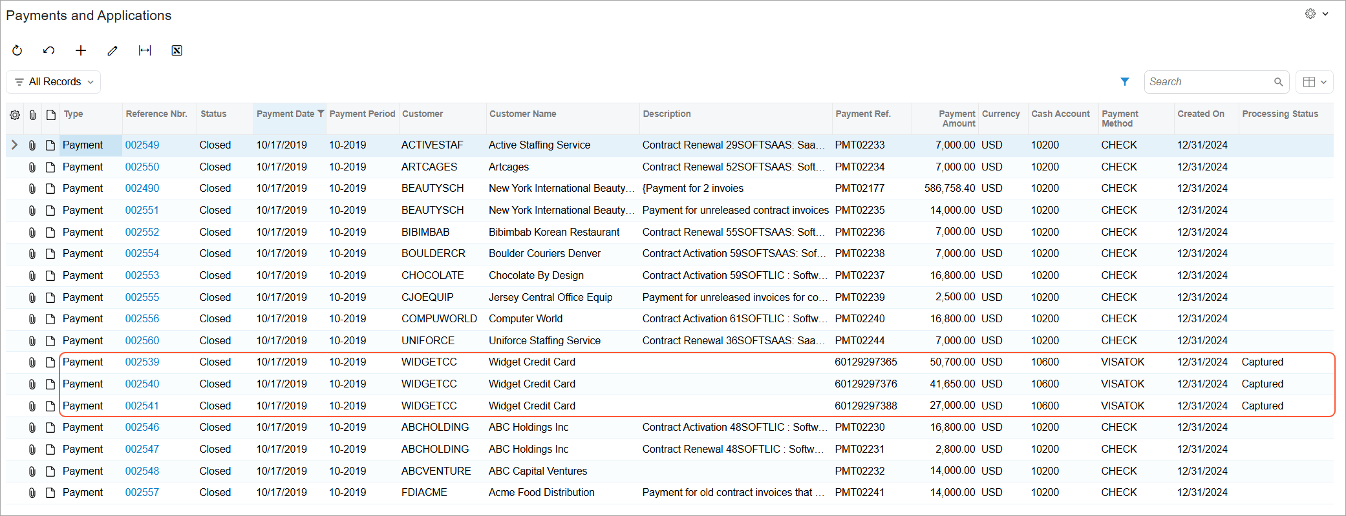Open the note for payment 002555
The image size is (1346, 516).
click(50, 298)
